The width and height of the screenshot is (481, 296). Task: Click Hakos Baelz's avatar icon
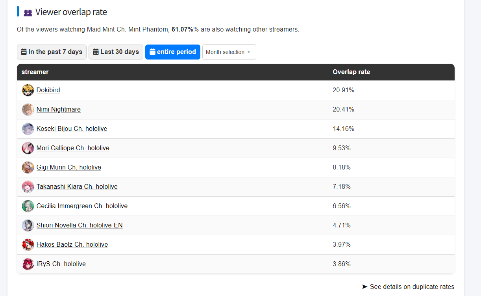pos(28,245)
